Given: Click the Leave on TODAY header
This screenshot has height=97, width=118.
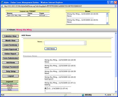Looking at the screenshot, I should tap(28, 11).
